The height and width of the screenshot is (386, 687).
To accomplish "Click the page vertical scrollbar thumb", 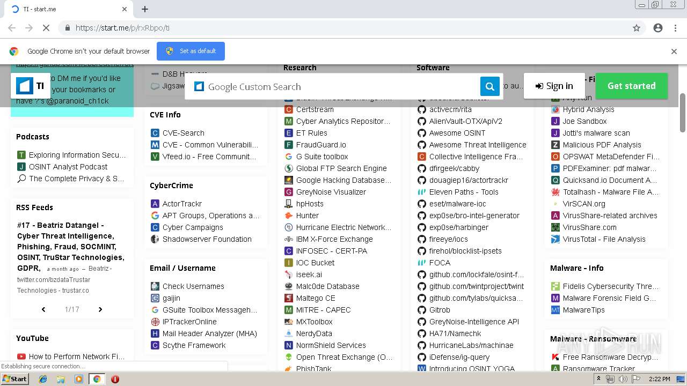I will tap(683, 112).
